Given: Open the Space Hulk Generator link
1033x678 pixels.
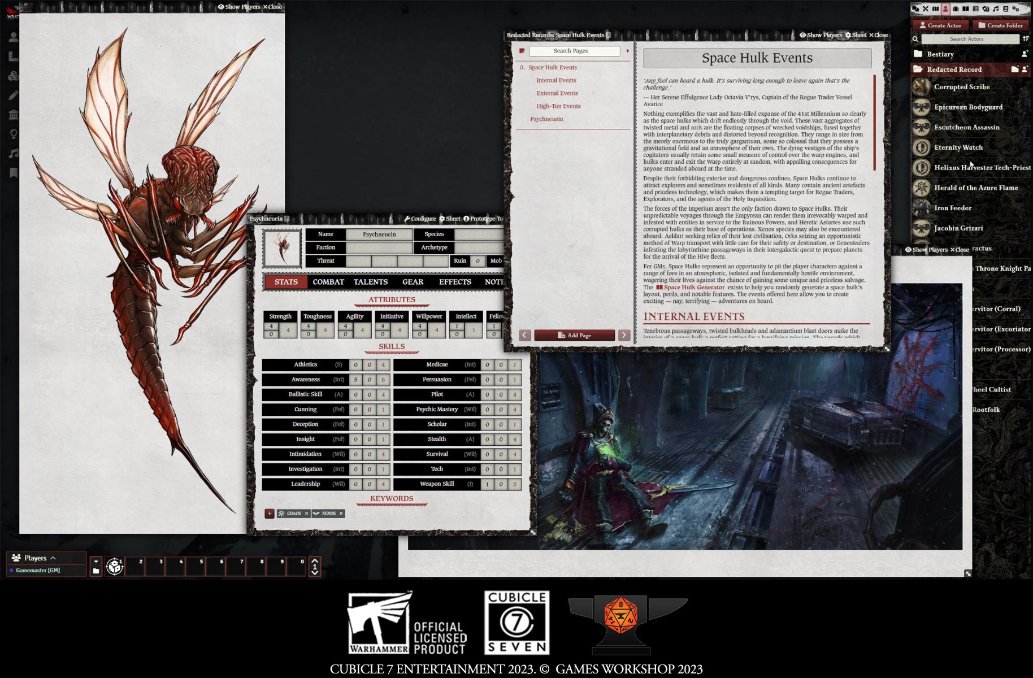Looking at the screenshot, I should pos(690,288).
